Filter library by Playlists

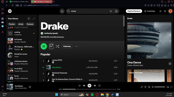pos(12,24)
